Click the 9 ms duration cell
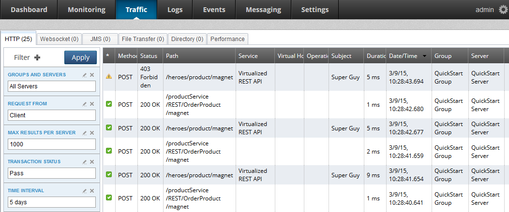This screenshot has height=212, width=509. click(375, 175)
